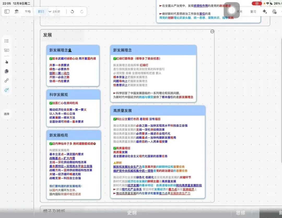The height and width of the screenshot is (218, 282).
Task: Tap the 选择 selection button
Action: [x=7, y=114]
